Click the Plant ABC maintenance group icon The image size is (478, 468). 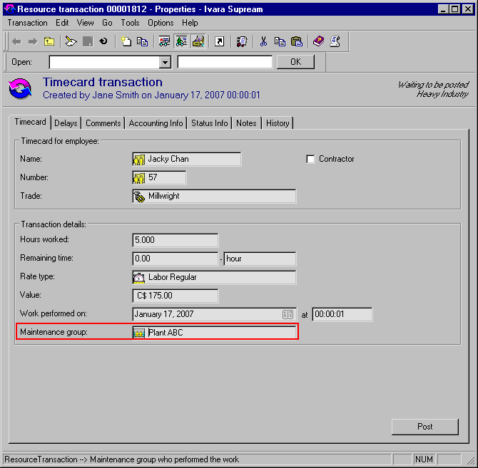coord(139,333)
